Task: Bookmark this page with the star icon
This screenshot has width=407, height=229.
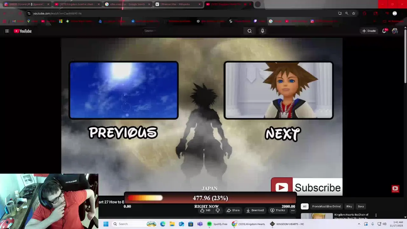Action: (x=354, y=13)
